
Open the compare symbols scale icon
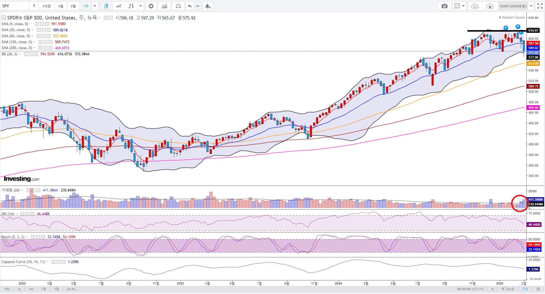point(178,6)
